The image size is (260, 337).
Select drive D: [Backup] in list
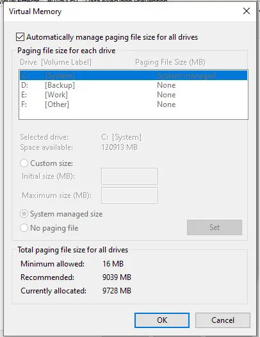(x=133, y=85)
